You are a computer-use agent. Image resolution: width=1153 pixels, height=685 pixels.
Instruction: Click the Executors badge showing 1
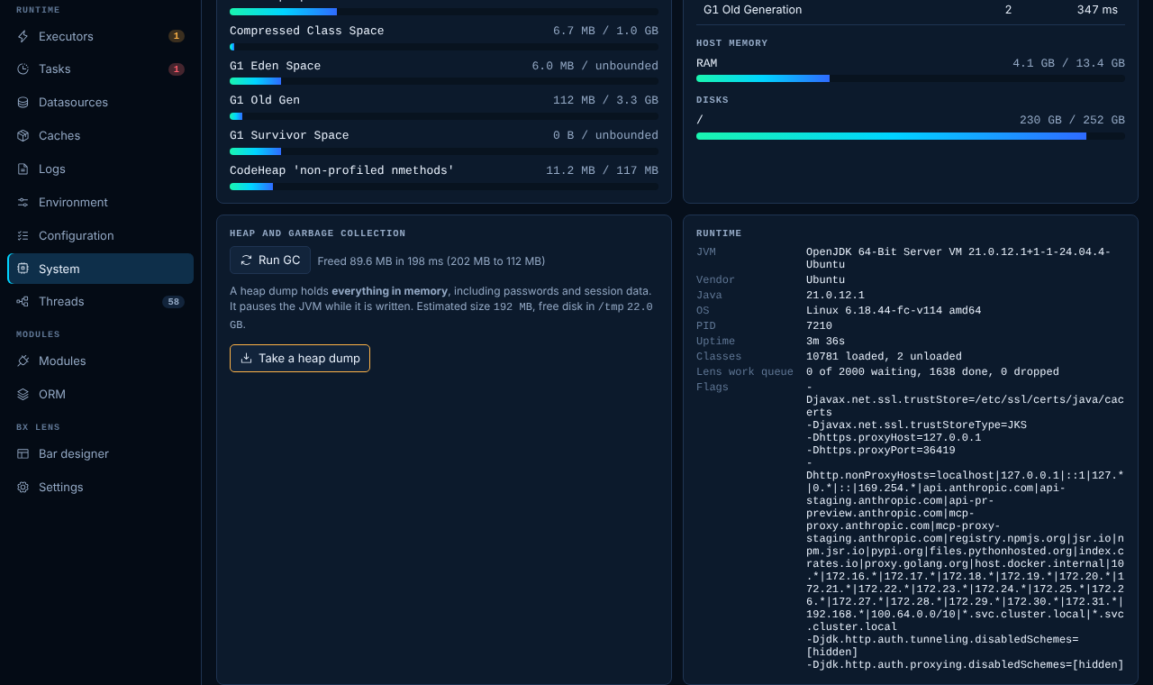tap(177, 36)
